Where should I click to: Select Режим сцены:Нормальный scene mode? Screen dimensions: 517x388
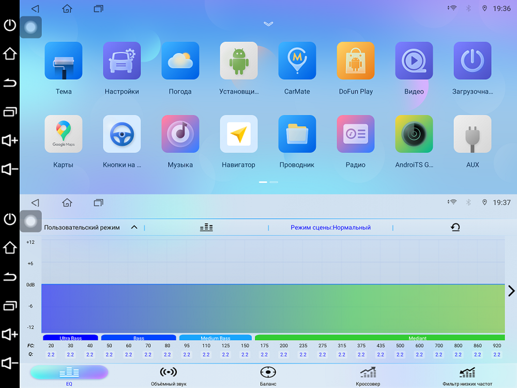(x=330, y=228)
